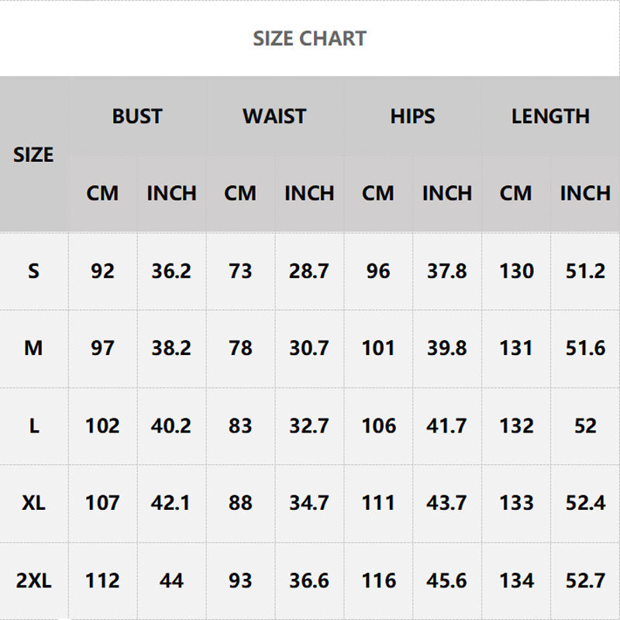Screen dimensions: 620x620
Task: Click the SIZE header cell
Action: pyautogui.click(x=33, y=155)
